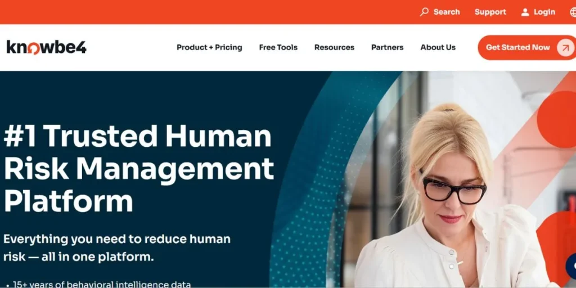Open the Product + Pricing menu
This screenshot has width=576, height=288.
point(209,47)
